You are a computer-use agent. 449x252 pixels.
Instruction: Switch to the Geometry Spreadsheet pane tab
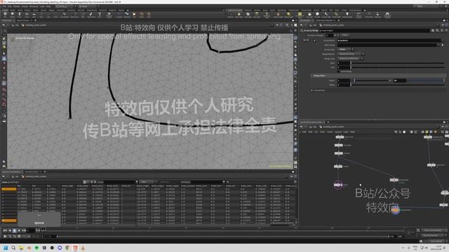[x=11, y=171]
